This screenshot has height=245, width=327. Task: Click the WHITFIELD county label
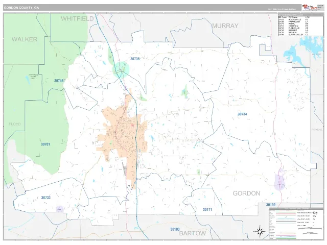77,19
